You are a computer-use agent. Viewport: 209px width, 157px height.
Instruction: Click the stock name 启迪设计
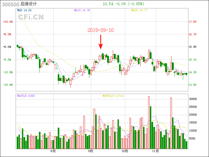(29, 4)
